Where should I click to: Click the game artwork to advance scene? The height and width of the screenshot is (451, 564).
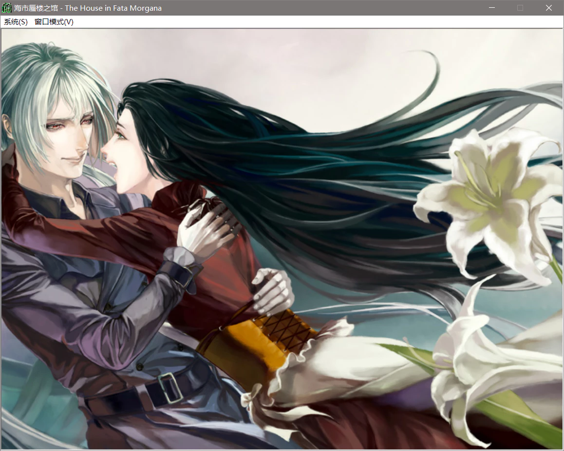282,239
